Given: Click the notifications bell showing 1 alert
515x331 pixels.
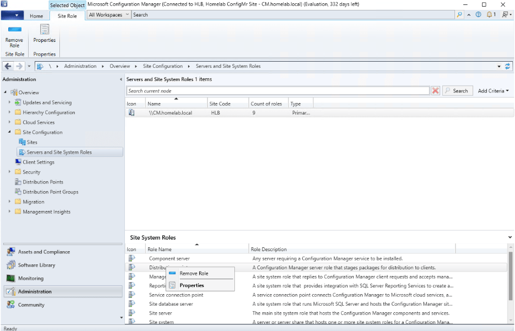Looking at the screenshot, I should point(490,14).
